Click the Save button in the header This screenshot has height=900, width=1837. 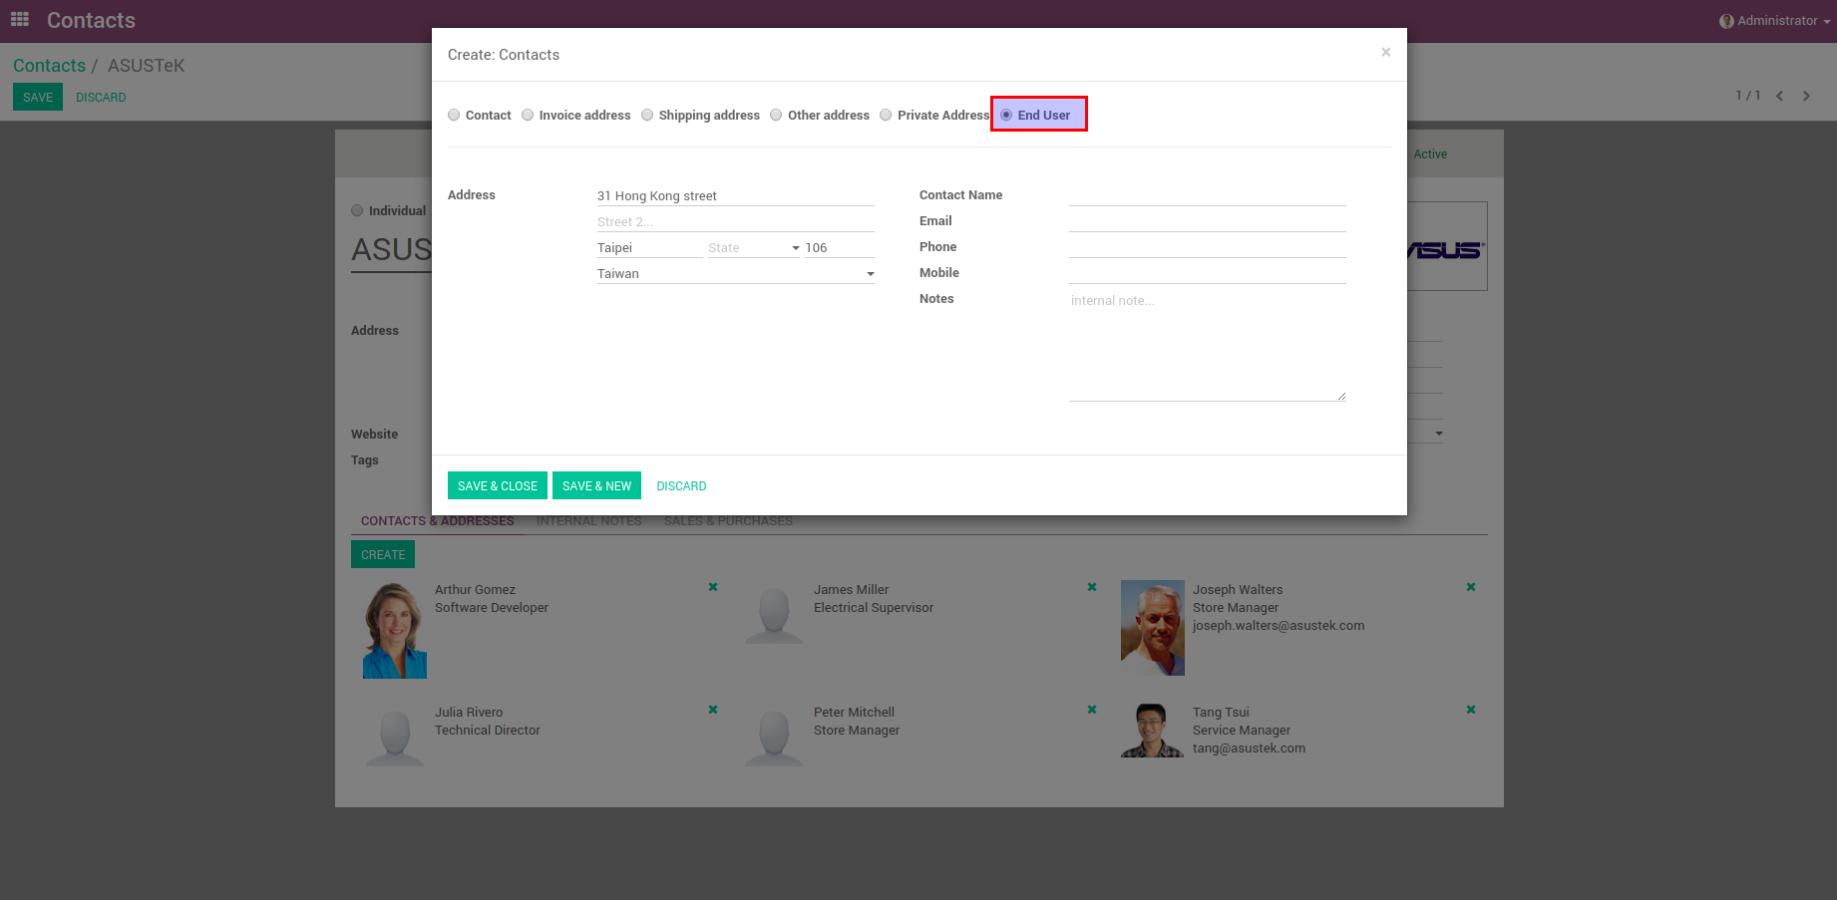click(x=38, y=97)
